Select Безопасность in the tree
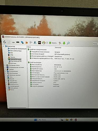The height and width of the screenshot is (131, 98). tap(14, 84)
